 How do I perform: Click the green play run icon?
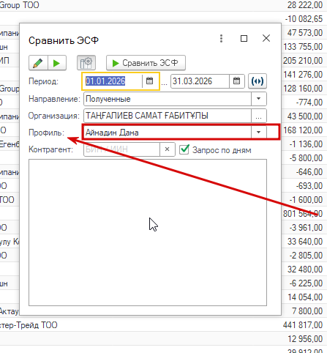pos(57,63)
